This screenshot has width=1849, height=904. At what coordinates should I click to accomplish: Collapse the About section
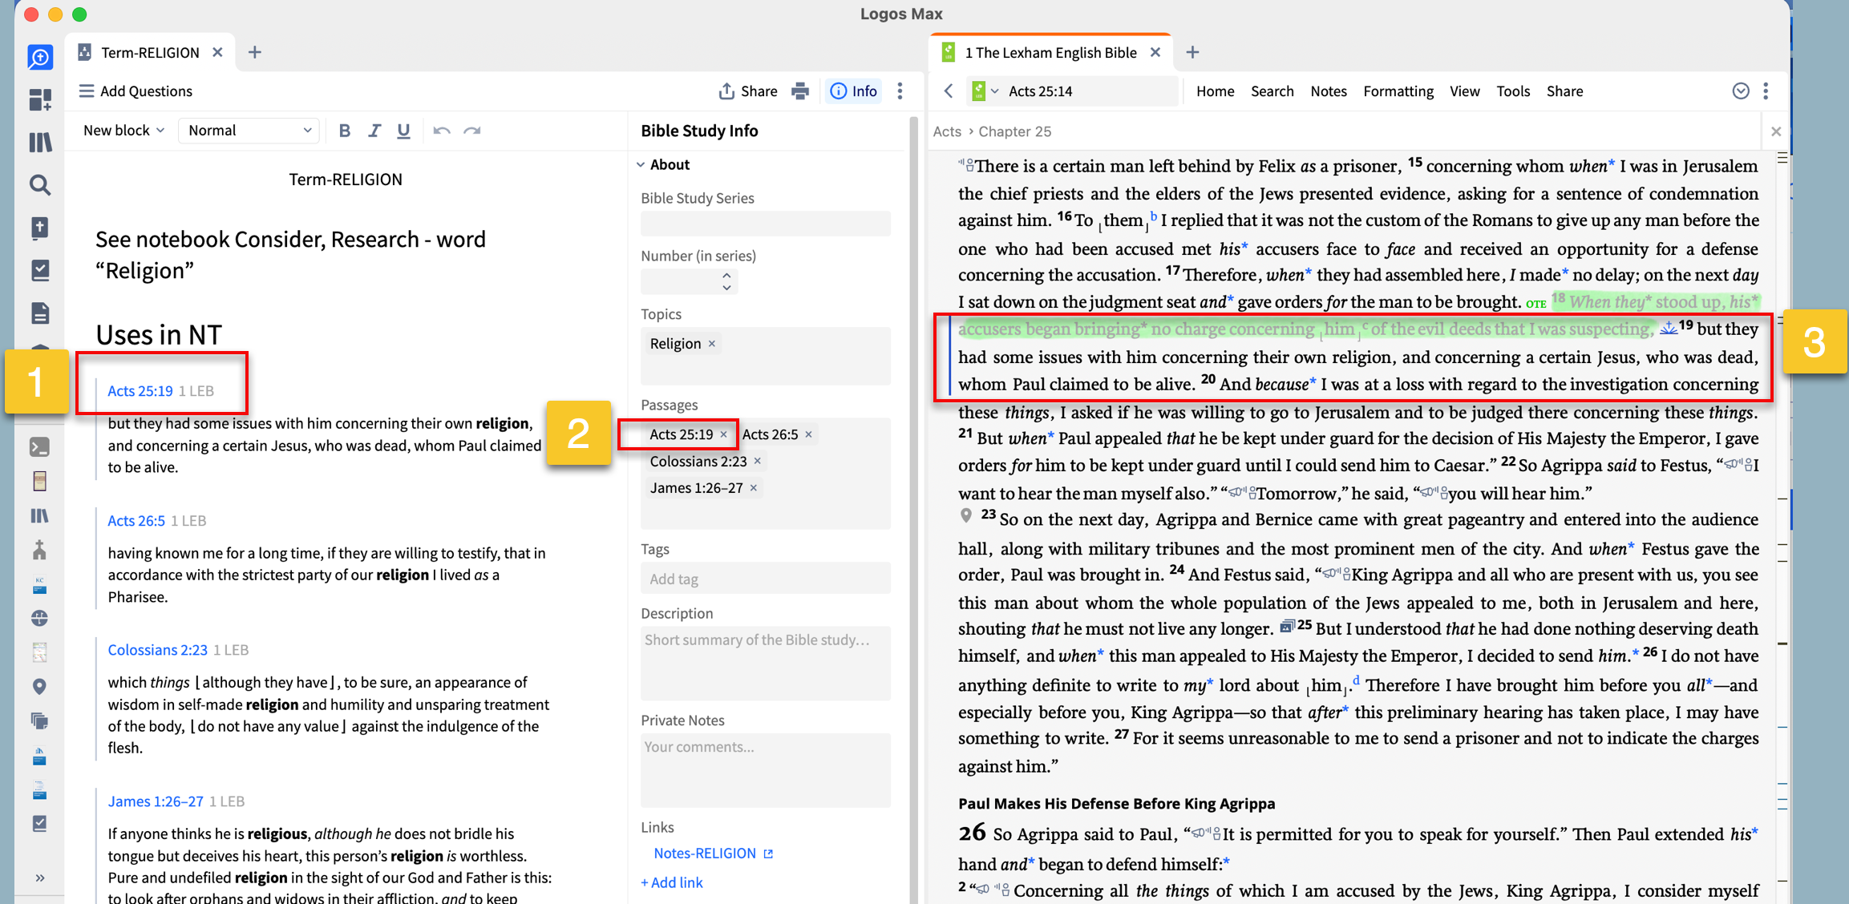641,165
